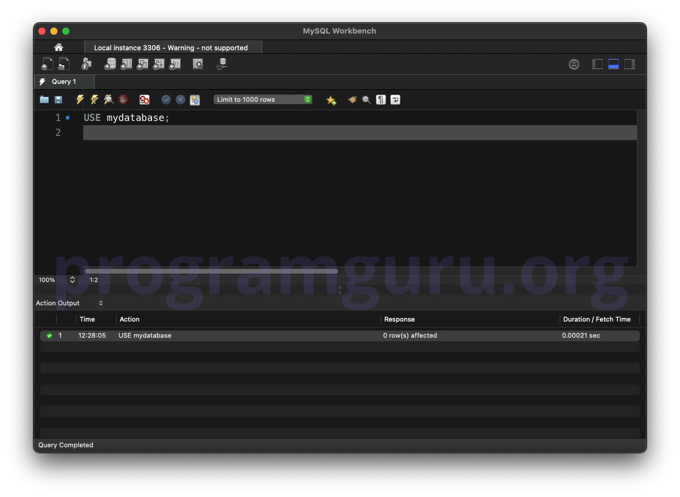
Task: Toggle autocommit mode
Action: pyautogui.click(x=195, y=100)
